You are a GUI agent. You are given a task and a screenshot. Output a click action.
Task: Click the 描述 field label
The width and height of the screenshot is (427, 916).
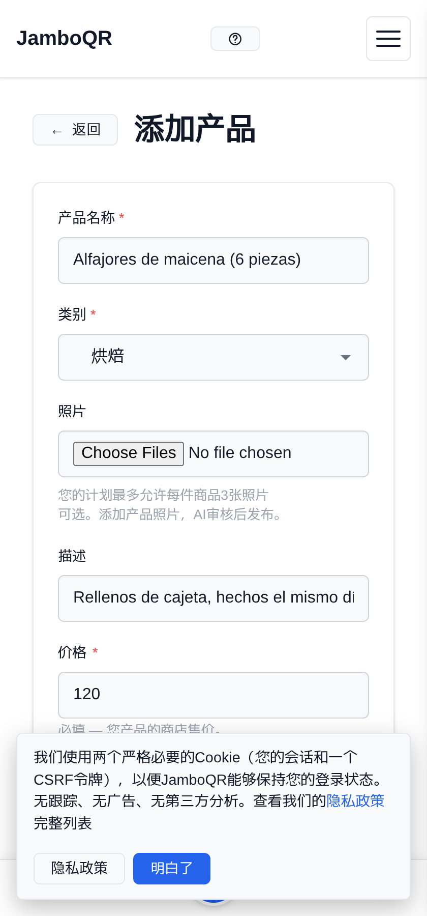click(x=72, y=556)
